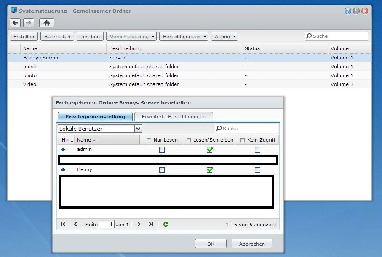Select the video shared folder row
The width and height of the screenshot is (382, 257).
(x=190, y=84)
